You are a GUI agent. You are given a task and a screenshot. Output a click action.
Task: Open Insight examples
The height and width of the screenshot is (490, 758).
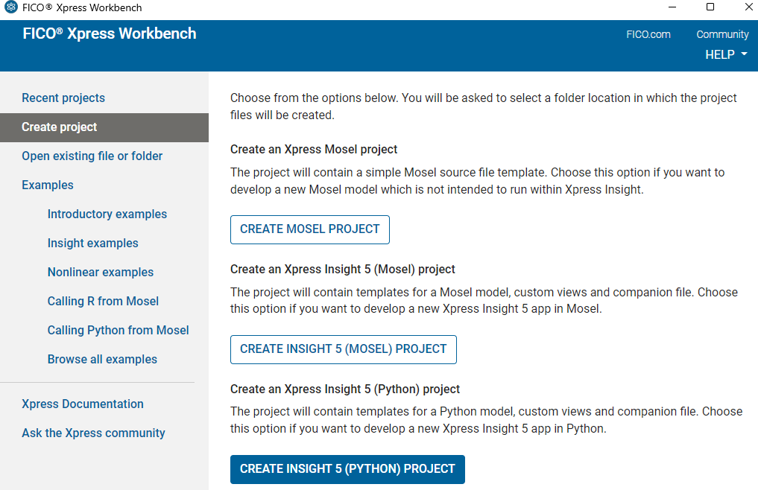pyautogui.click(x=93, y=243)
